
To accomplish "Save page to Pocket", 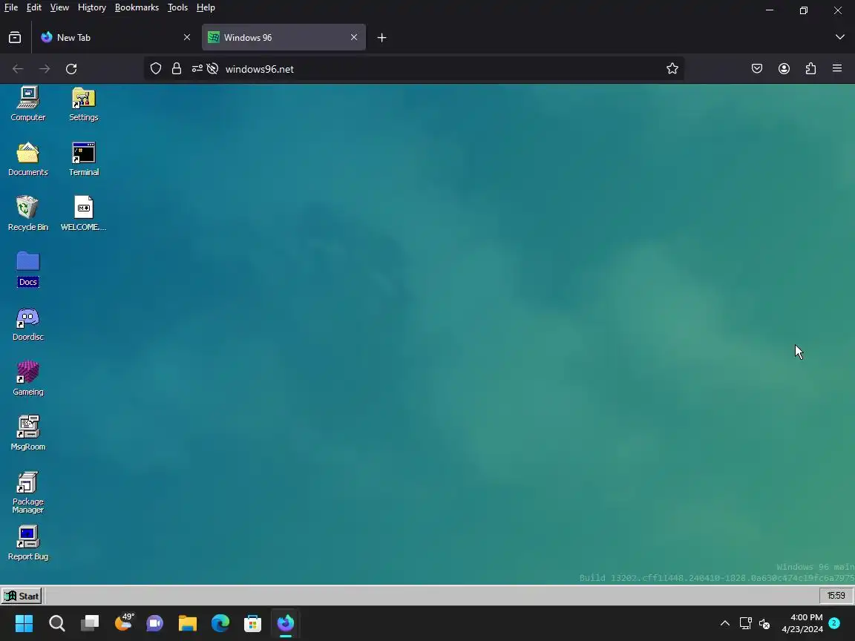I will 757,69.
